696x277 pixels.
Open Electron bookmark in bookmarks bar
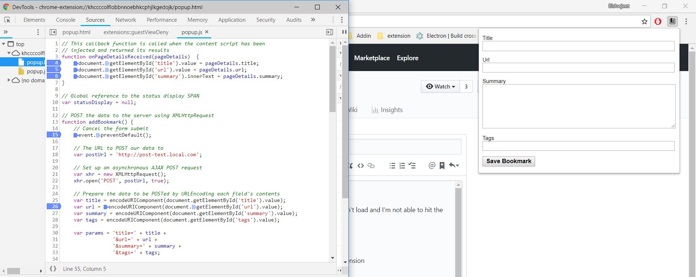tap(446, 36)
